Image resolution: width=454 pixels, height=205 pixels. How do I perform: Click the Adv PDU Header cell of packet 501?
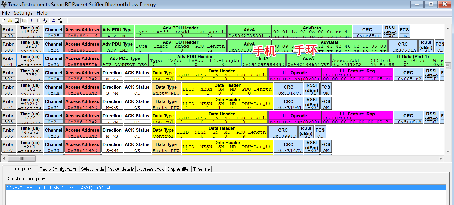click(x=195, y=60)
